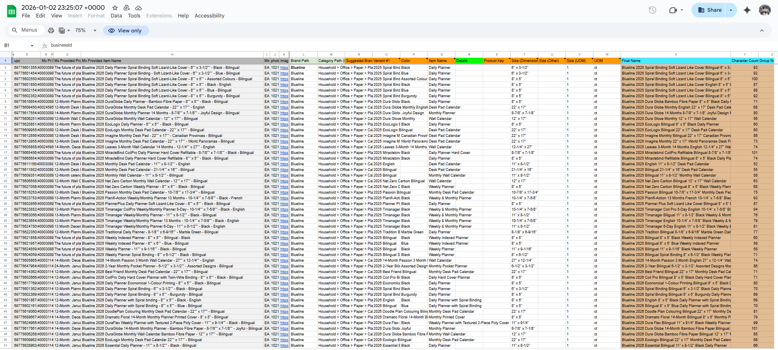Image resolution: width=778 pixels, height=350 pixels.
Task: Expand the quick sharing arrow beside Share
Action: (x=731, y=10)
